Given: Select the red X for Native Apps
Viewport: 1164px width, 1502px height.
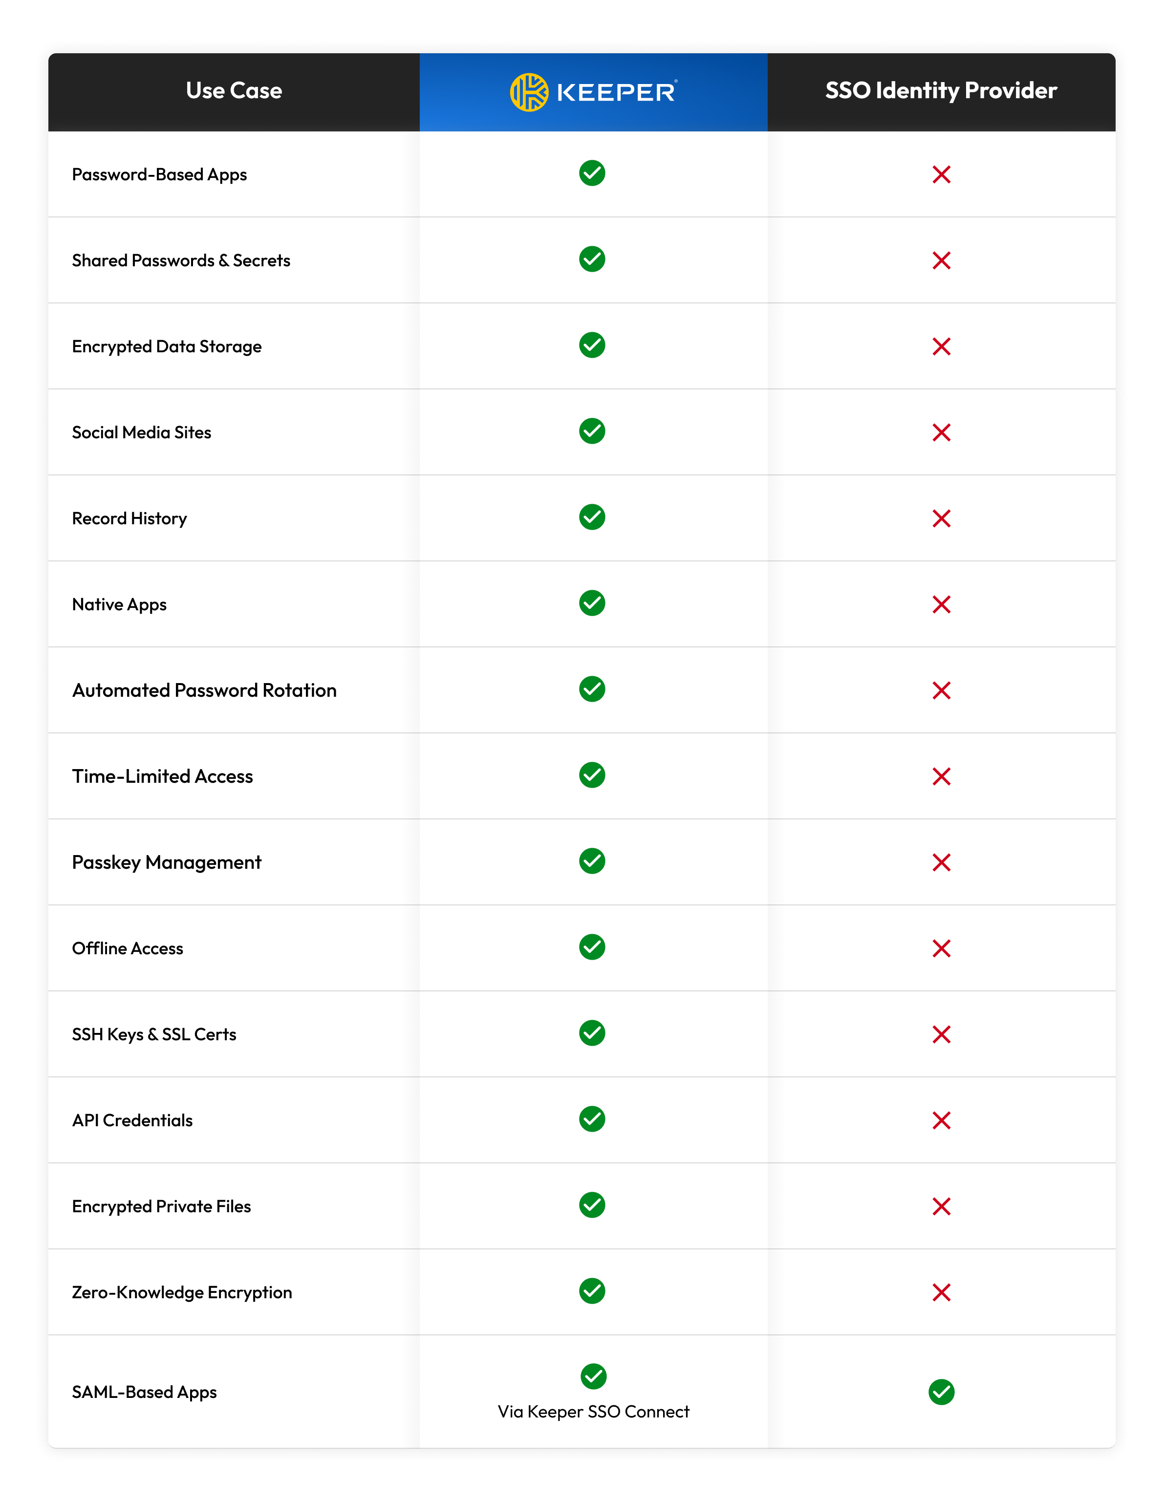Looking at the screenshot, I should (x=941, y=604).
